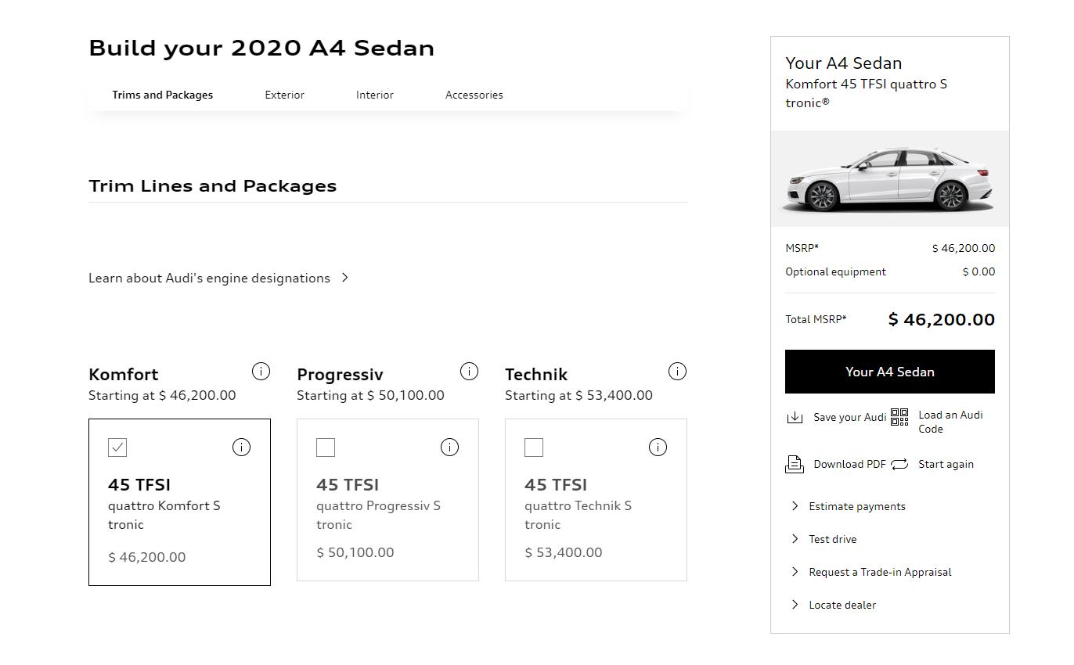The width and height of the screenshot is (1074, 665).
Task: Click info icon beside Progressiv trim heading
Action: click(469, 372)
